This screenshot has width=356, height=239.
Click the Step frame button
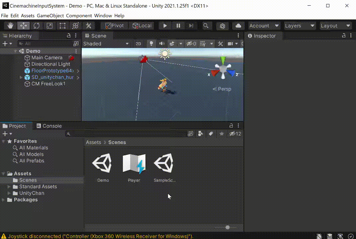pos(191,26)
